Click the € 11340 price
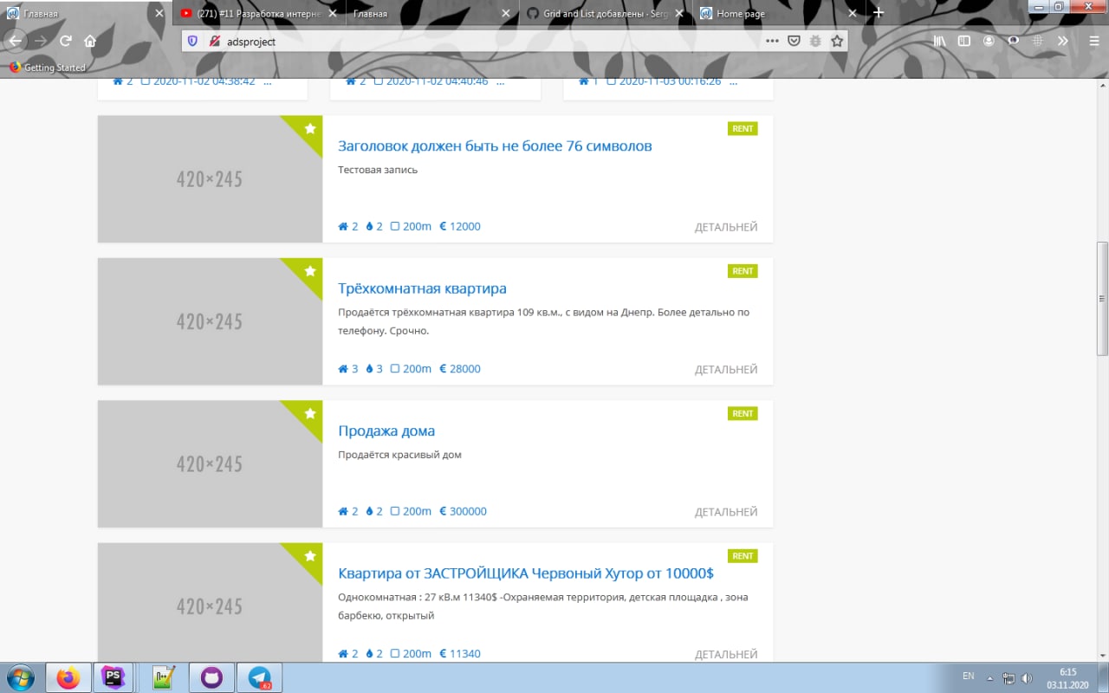 [x=460, y=654]
